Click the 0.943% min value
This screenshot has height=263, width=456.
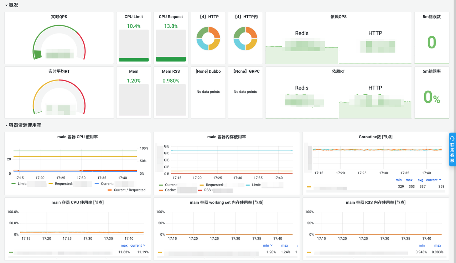point(421,252)
